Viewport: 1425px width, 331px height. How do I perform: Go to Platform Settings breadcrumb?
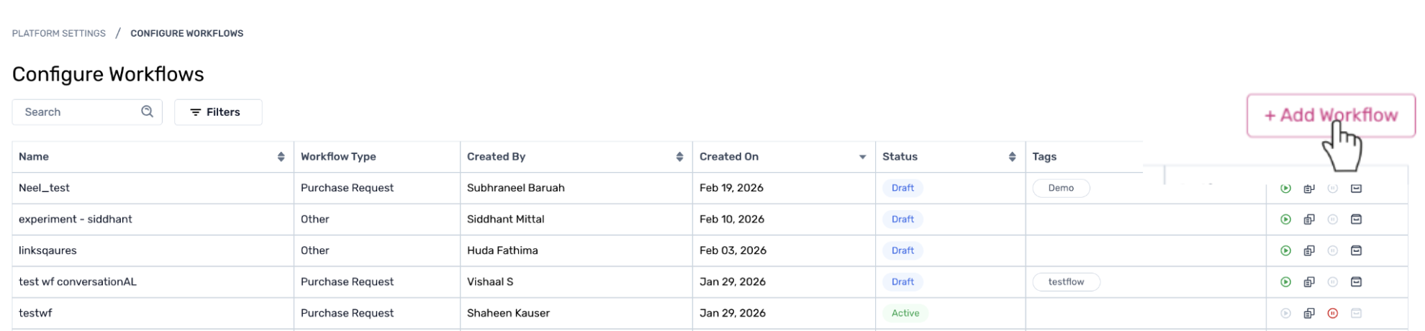59,33
